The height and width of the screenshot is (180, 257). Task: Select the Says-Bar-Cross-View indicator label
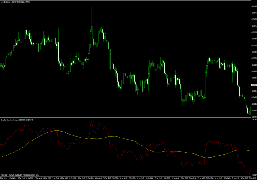[17, 120]
